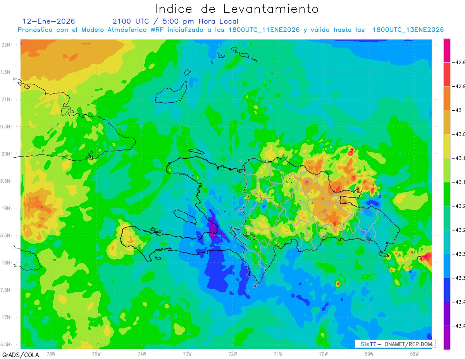Pick the orange colorbar segment
Viewport: 465px width, 359px height.
[x=447, y=98]
